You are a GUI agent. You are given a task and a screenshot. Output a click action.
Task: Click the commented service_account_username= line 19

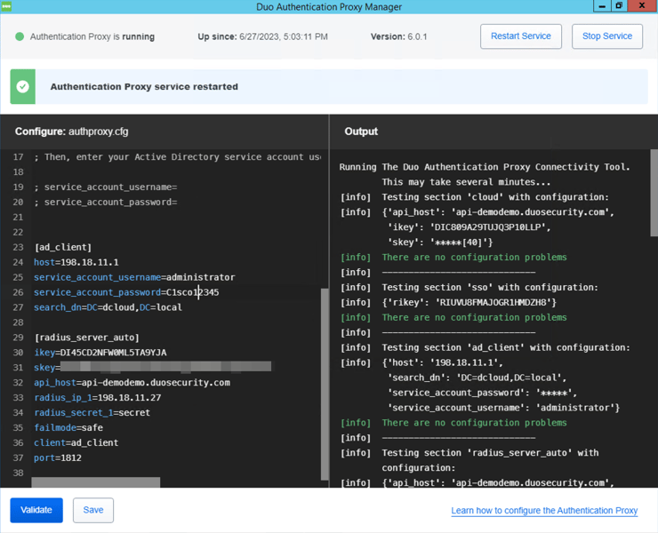(x=105, y=187)
